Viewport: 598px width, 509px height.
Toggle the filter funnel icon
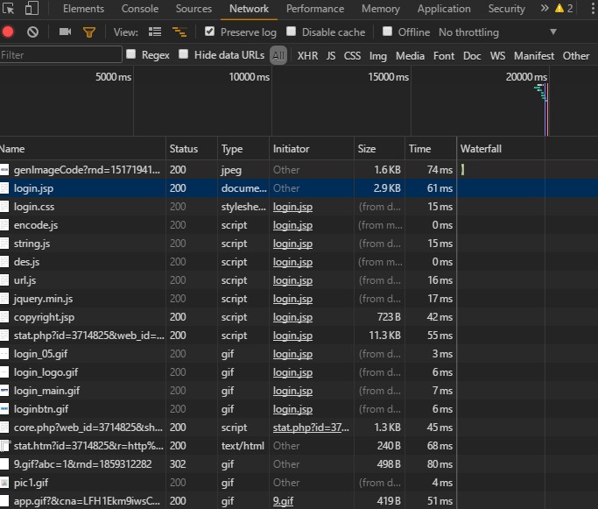tap(88, 32)
